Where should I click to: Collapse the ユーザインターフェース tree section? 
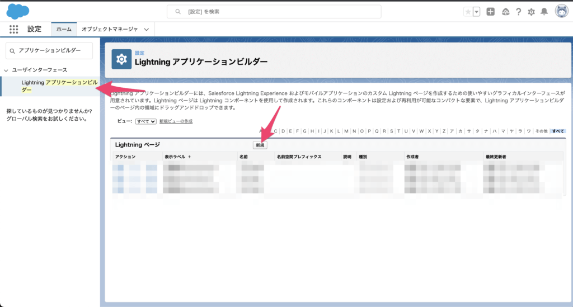pos(6,70)
